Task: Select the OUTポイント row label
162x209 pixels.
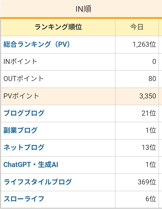Action: (x=24, y=79)
